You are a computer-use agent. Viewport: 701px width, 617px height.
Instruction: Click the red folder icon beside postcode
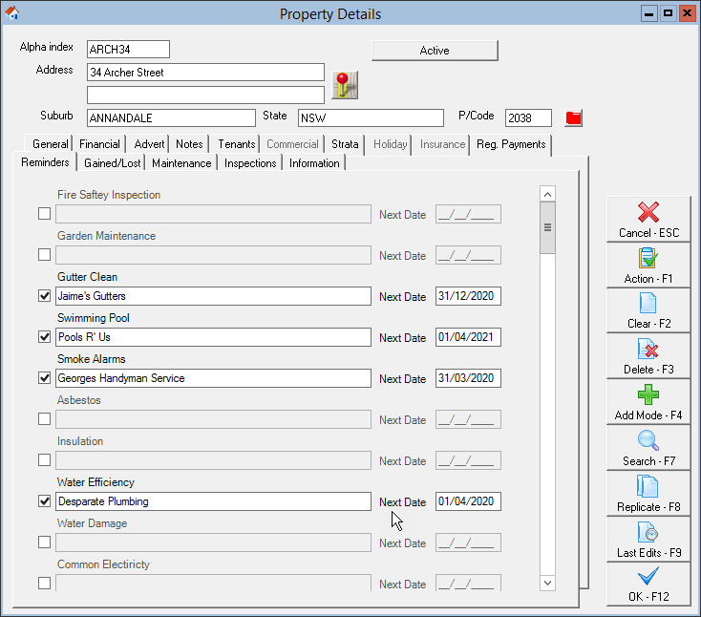pyautogui.click(x=573, y=118)
